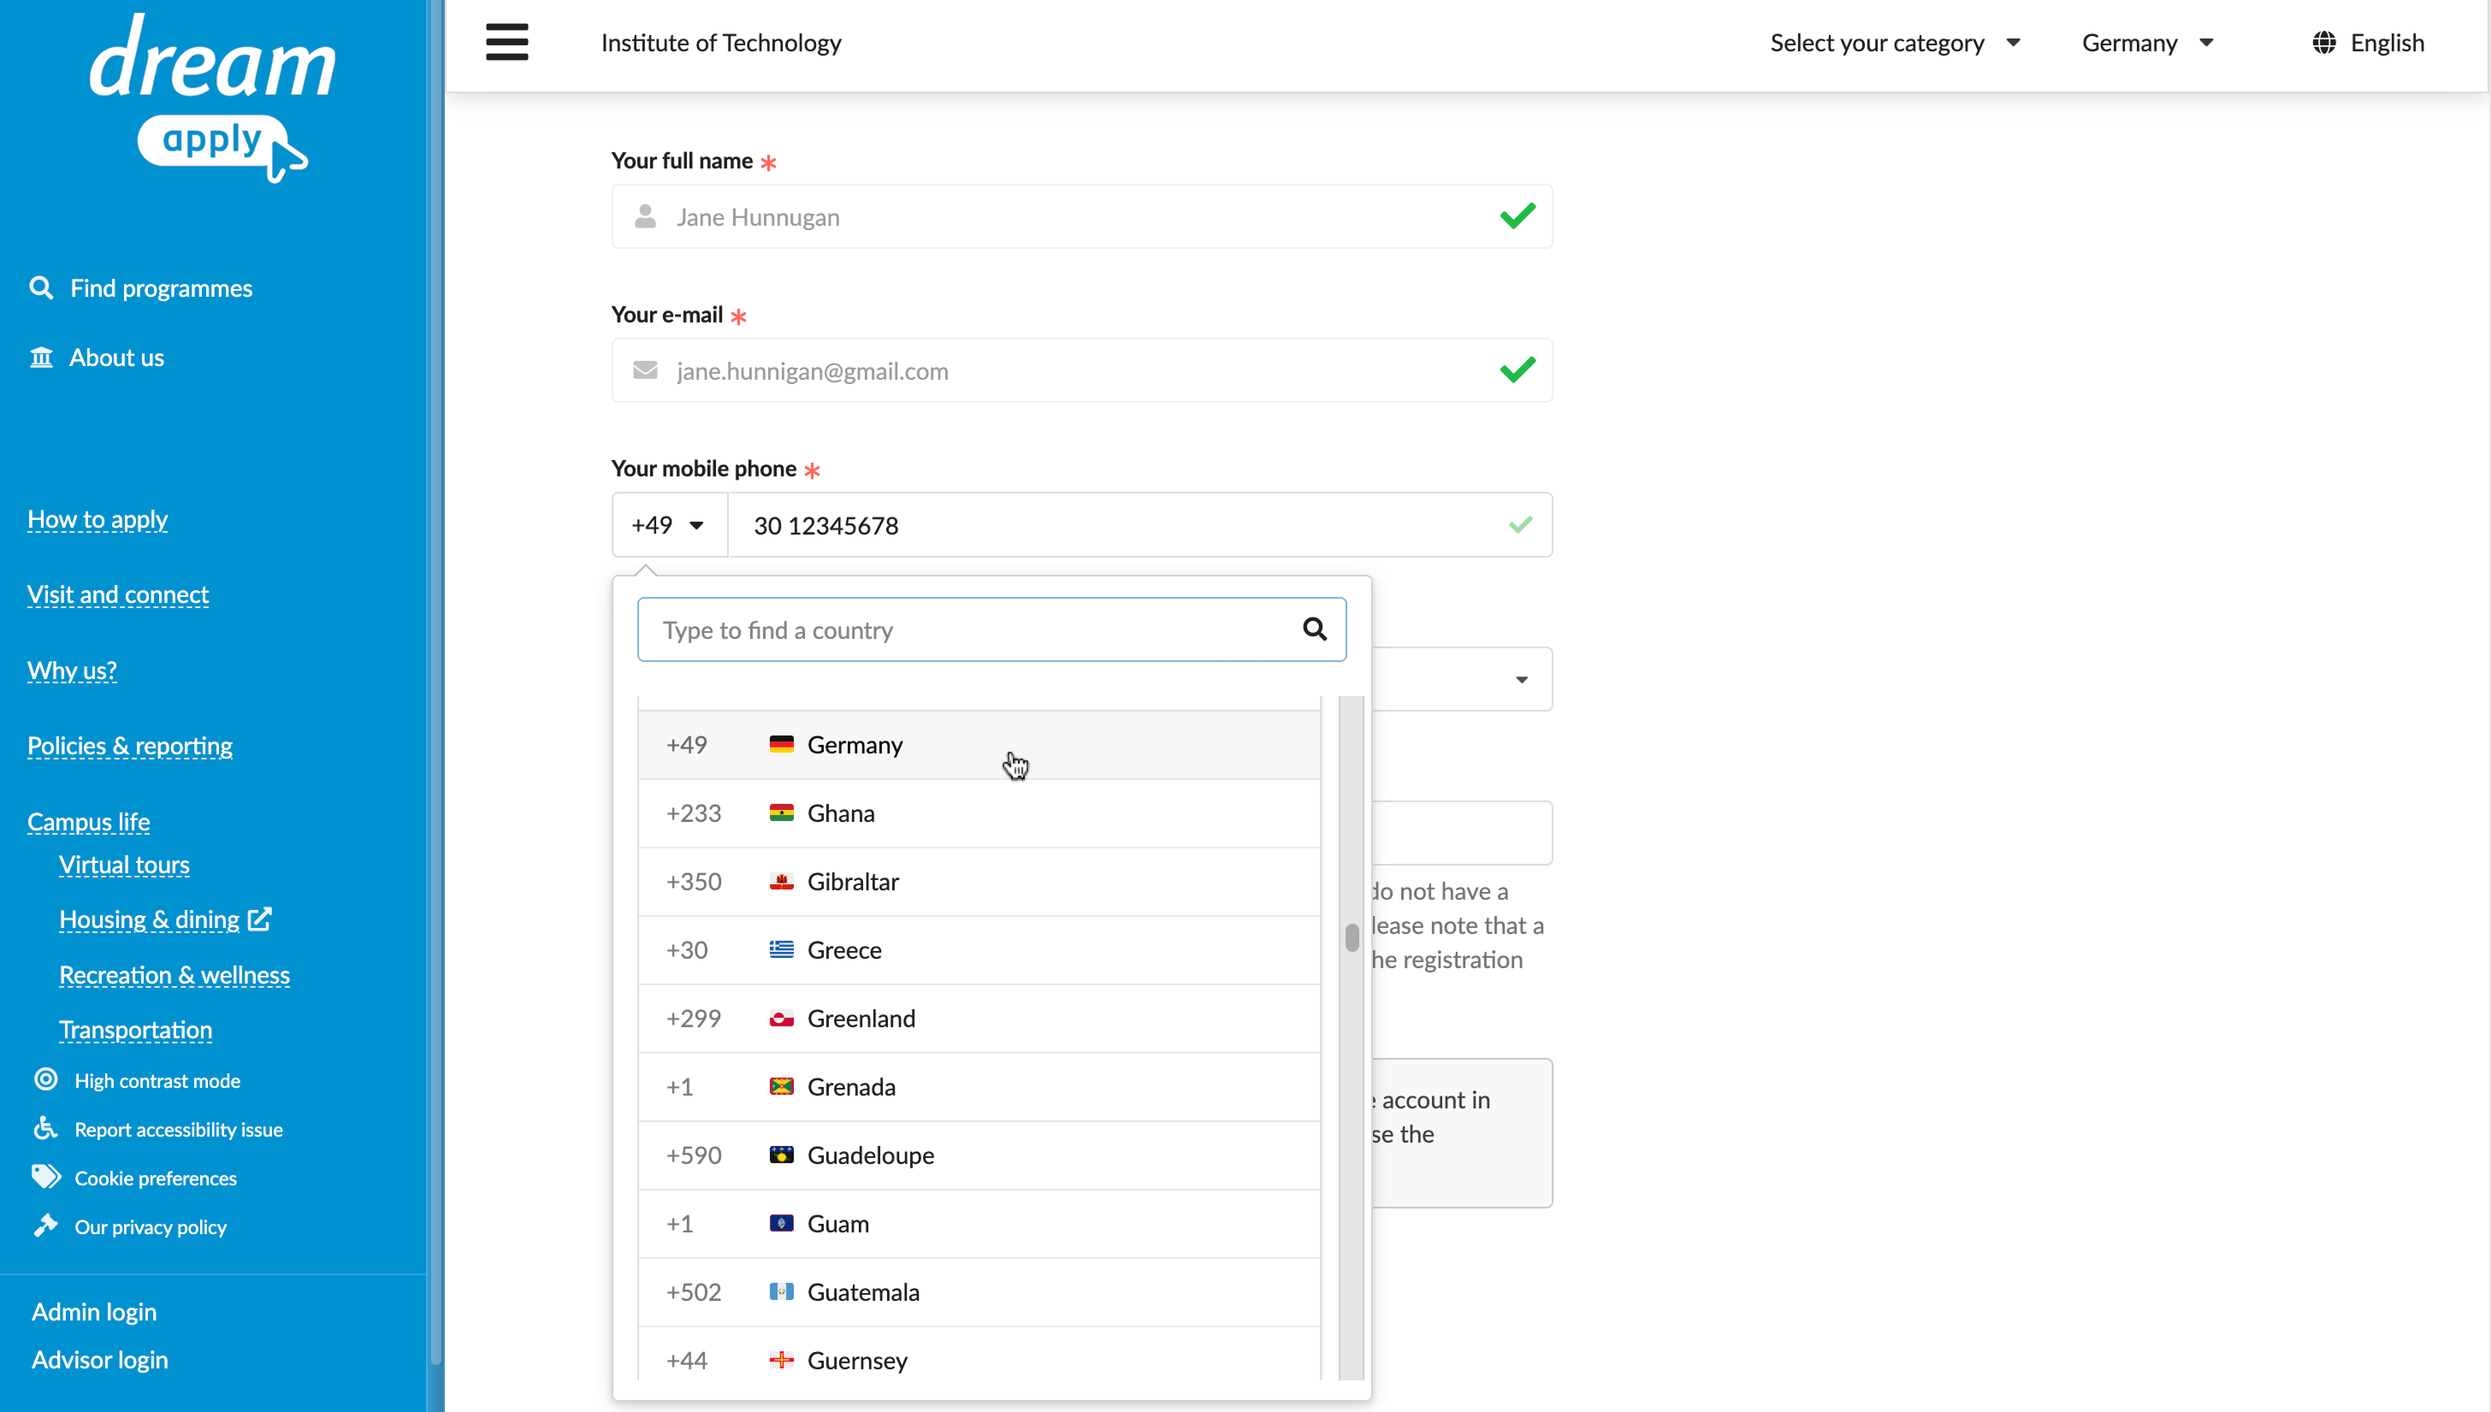
Task: Open the Virtual tours link
Action: (x=124, y=864)
